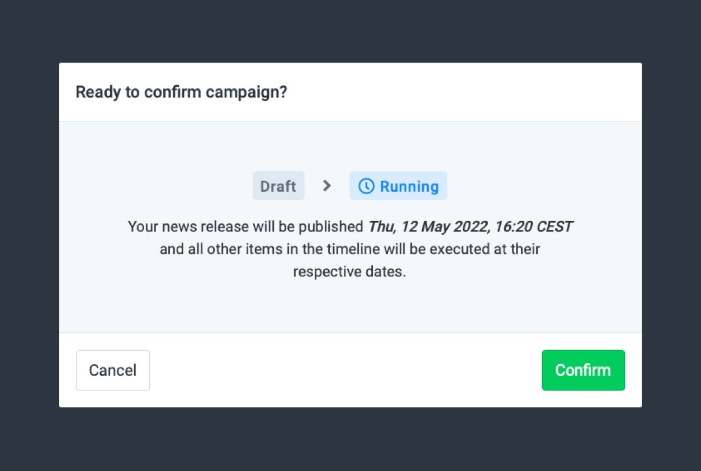Click "Your news release will be published" text

[245, 227]
